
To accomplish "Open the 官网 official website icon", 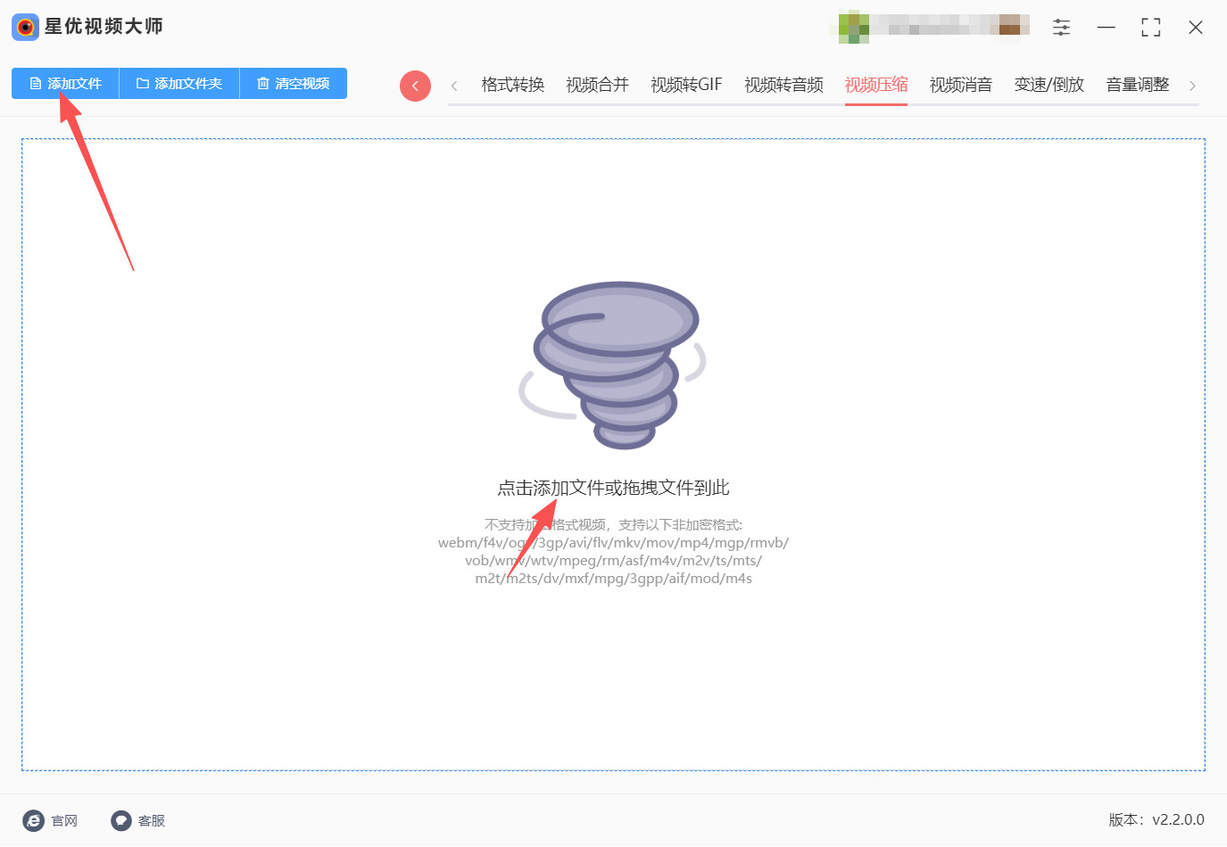I will 33,820.
